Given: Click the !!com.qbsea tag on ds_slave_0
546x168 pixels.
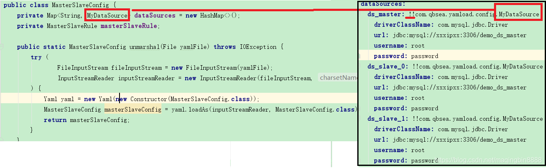Looking at the screenshot, I should tap(478, 66).
